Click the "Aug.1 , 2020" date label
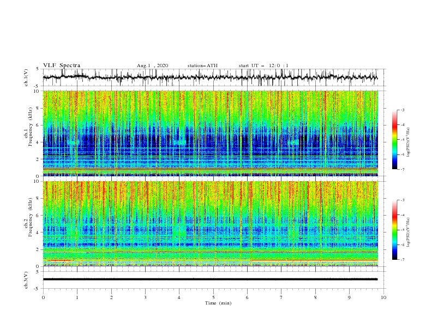 coord(152,65)
